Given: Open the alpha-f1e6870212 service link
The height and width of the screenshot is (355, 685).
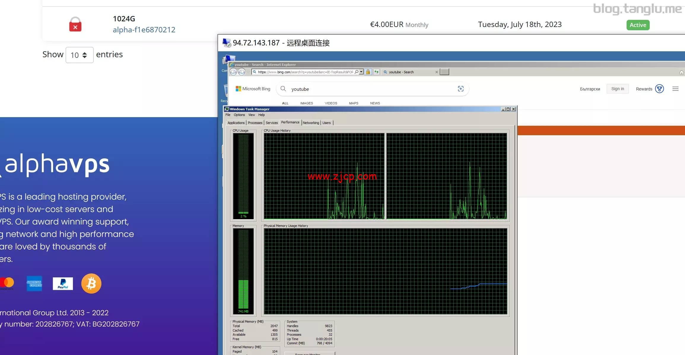Looking at the screenshot, I should click(144, 30).
